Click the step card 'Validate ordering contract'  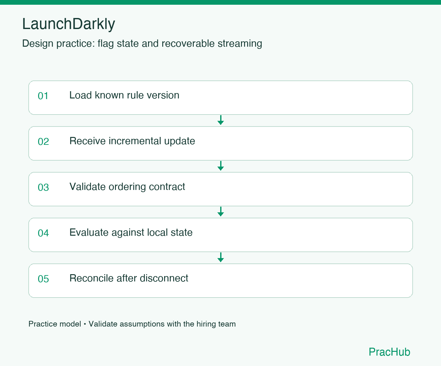pyautogui.click(x=220, y=189)
